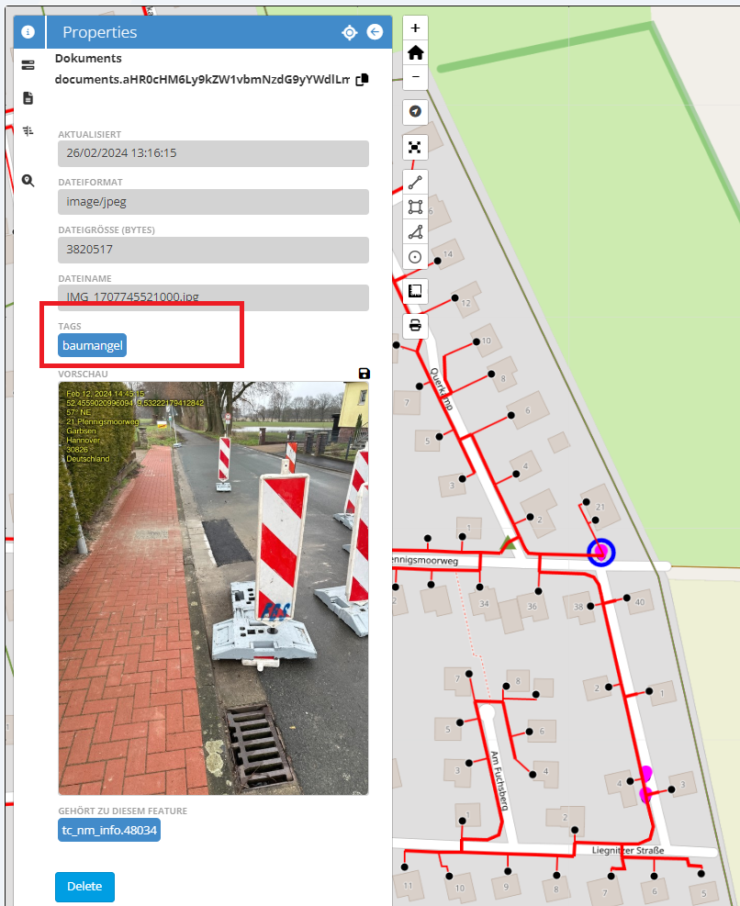
Task: Open the documents sidebar icon
Action: pos(28,97)
